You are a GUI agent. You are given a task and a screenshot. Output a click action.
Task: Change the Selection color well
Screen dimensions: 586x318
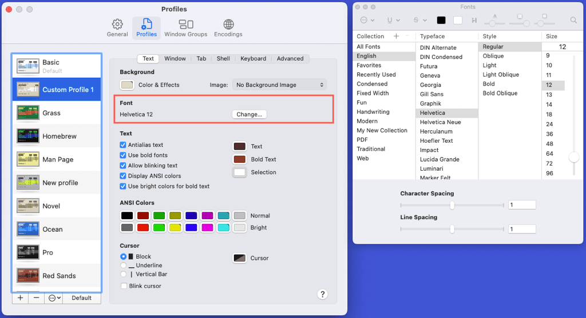(x=240, y=172)
